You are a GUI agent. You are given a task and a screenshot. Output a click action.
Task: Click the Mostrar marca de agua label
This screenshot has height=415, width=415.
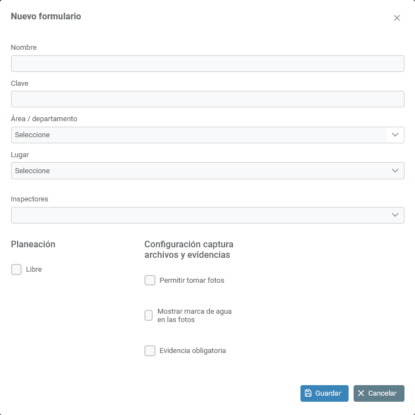(195, 315)
